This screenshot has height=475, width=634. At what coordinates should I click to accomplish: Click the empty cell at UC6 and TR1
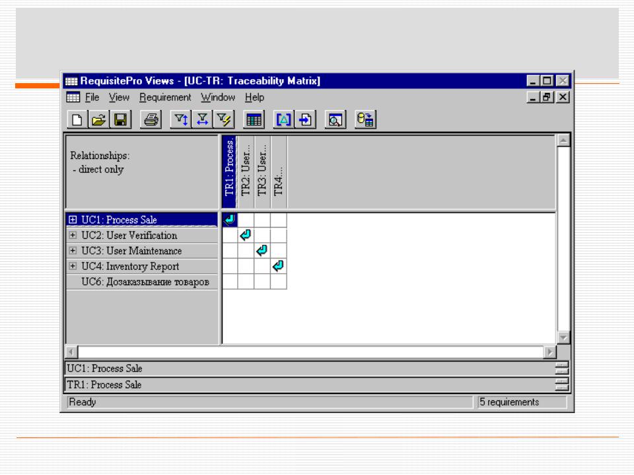point(230,282)
